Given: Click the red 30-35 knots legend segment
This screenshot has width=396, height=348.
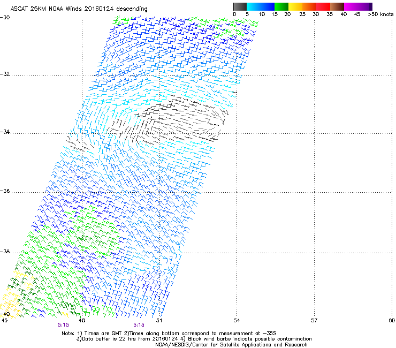Looking at the screenshot, I should pyautogui.click(x=323, y=6).
